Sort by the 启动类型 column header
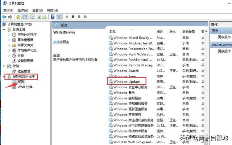This screenshot has height=145, width=232. coord(188,32)
